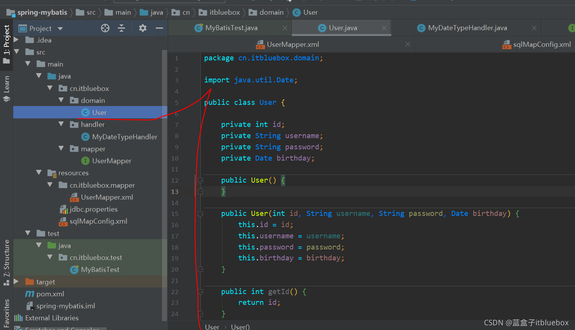Select MyDateTypeHandler class in tree
Viewport: 575px width, 330px height.
coord(119,137)
